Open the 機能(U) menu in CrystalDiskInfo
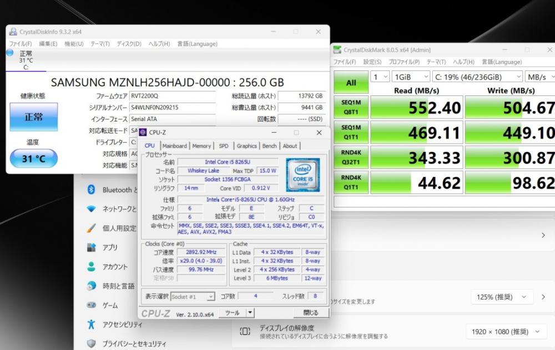Image resolution: width=555 pixels, height=350 pixels. point(74,44)
